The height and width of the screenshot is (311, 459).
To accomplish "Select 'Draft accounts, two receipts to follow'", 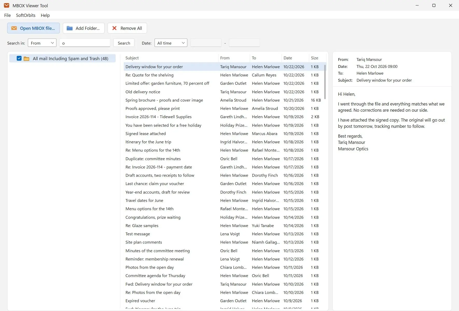I will tap(224, 175).
